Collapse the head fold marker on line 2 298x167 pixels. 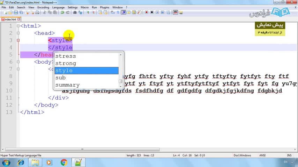[18, 33]
